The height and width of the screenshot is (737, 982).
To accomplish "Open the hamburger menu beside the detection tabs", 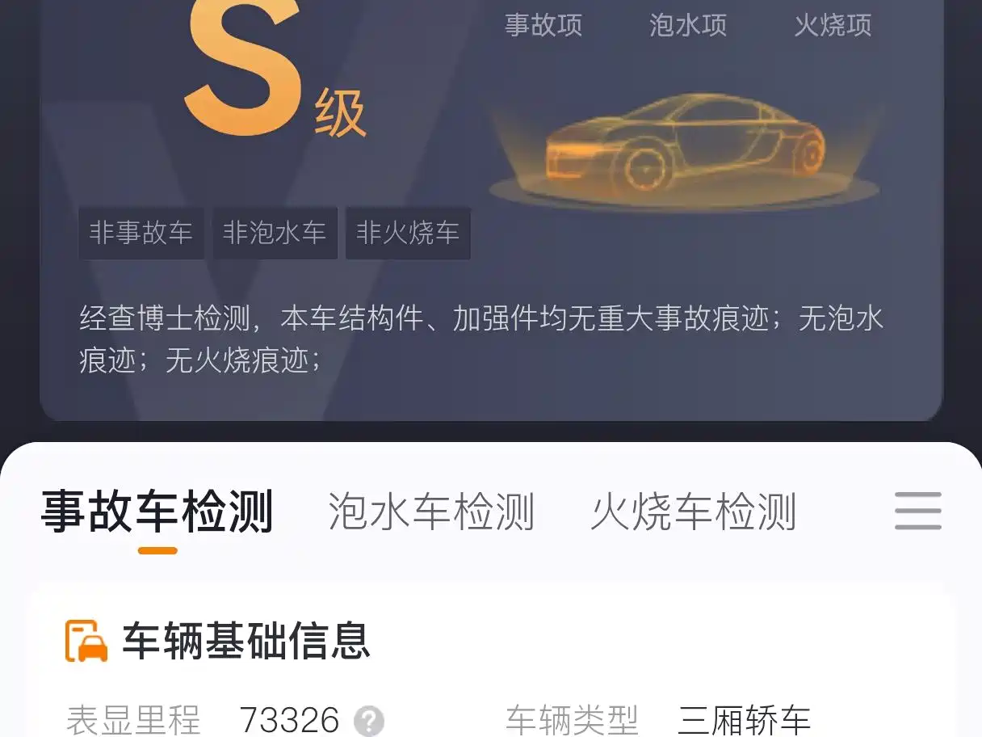I will pos(918,511).
